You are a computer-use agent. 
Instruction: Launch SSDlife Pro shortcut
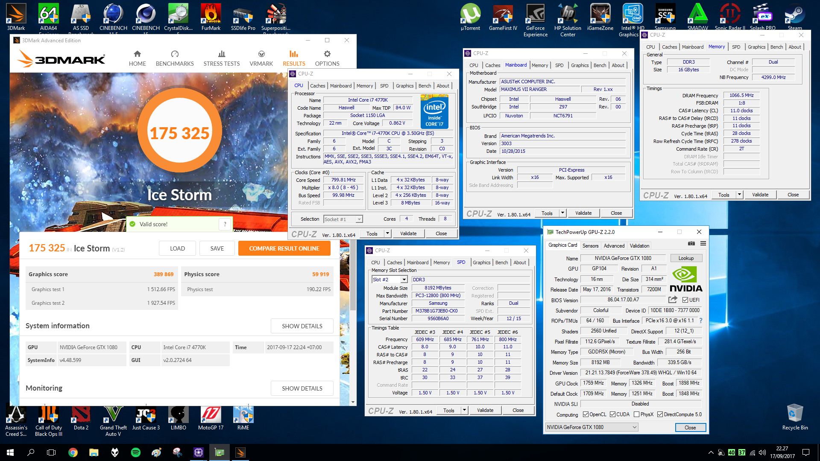click(243, 17)
